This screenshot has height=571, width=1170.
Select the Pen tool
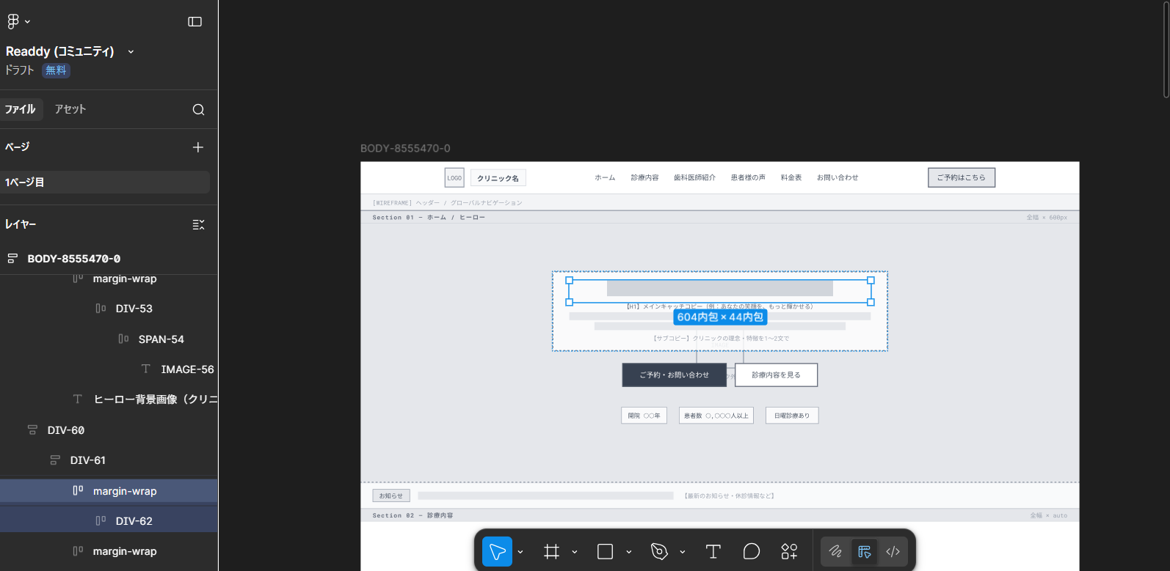(x=659, y=551)
